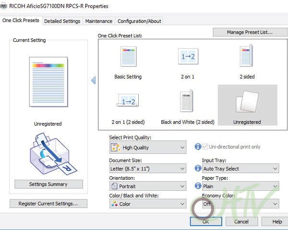Click the Help button
Screen dimensions: 288x230
[x=276, y=221]
